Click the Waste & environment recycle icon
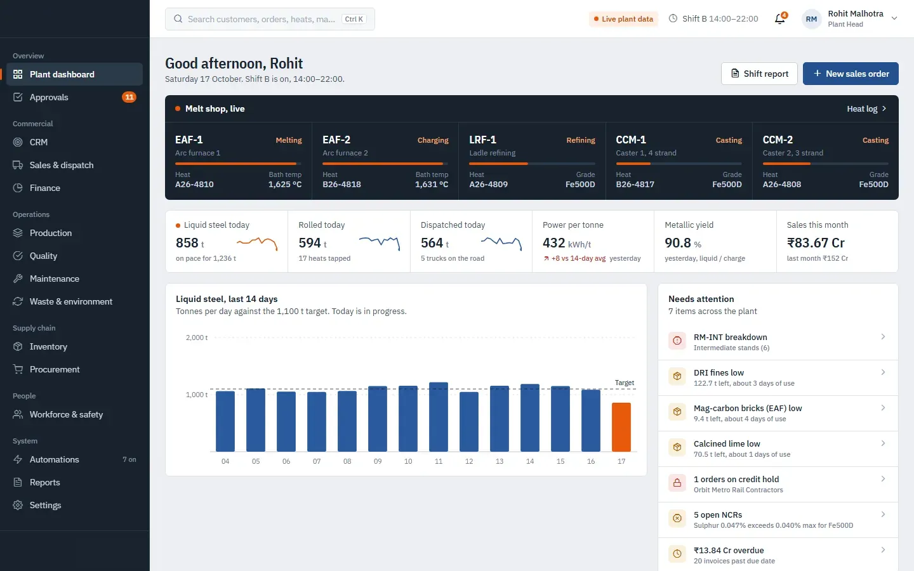Screen dimensions: 914x571 (x=18, y=301)
